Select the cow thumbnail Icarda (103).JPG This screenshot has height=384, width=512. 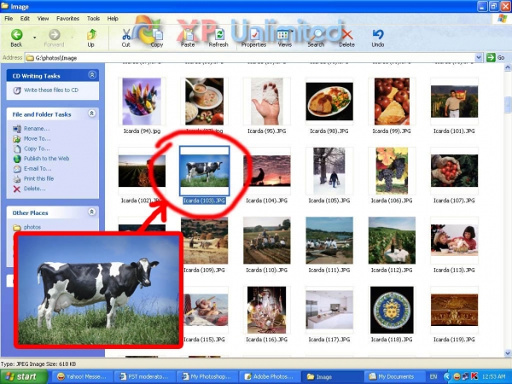pyautogui.click(x=205, y=171)
